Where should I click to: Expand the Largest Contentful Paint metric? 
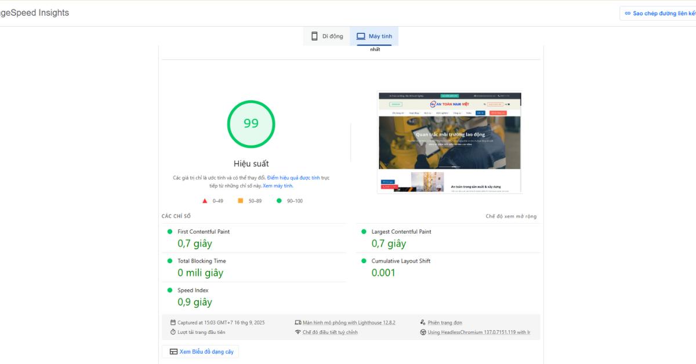pyautogui.click(x=401, y=232)
